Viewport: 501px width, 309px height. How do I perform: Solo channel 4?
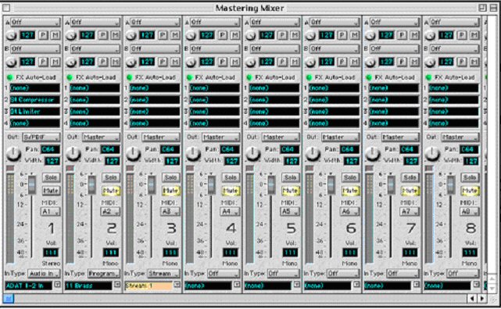tap(231, 177)
